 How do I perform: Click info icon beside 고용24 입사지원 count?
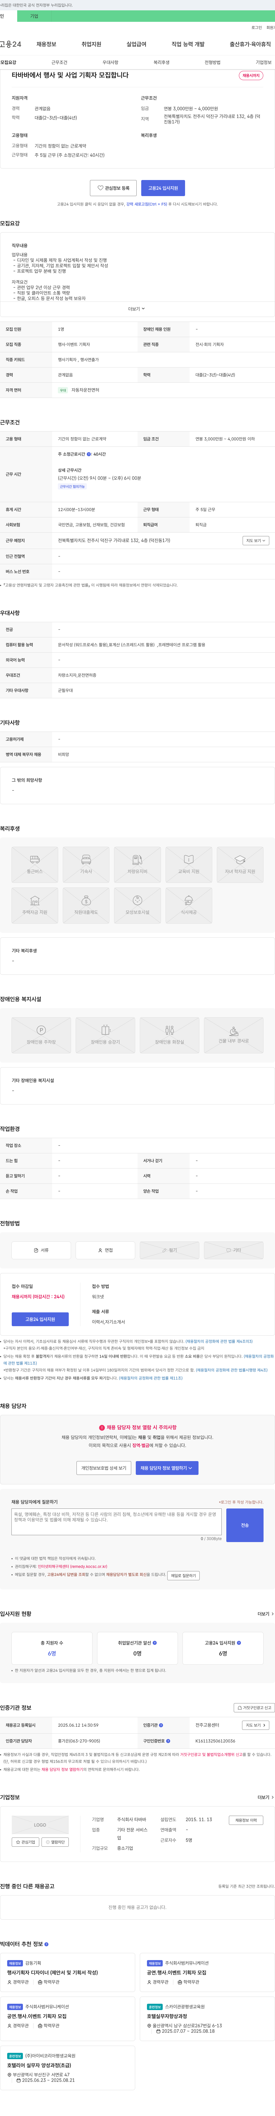pyautogui.click(x=239, y=1643)
